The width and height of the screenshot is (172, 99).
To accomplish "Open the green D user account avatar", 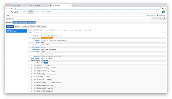I will point(163,12).
